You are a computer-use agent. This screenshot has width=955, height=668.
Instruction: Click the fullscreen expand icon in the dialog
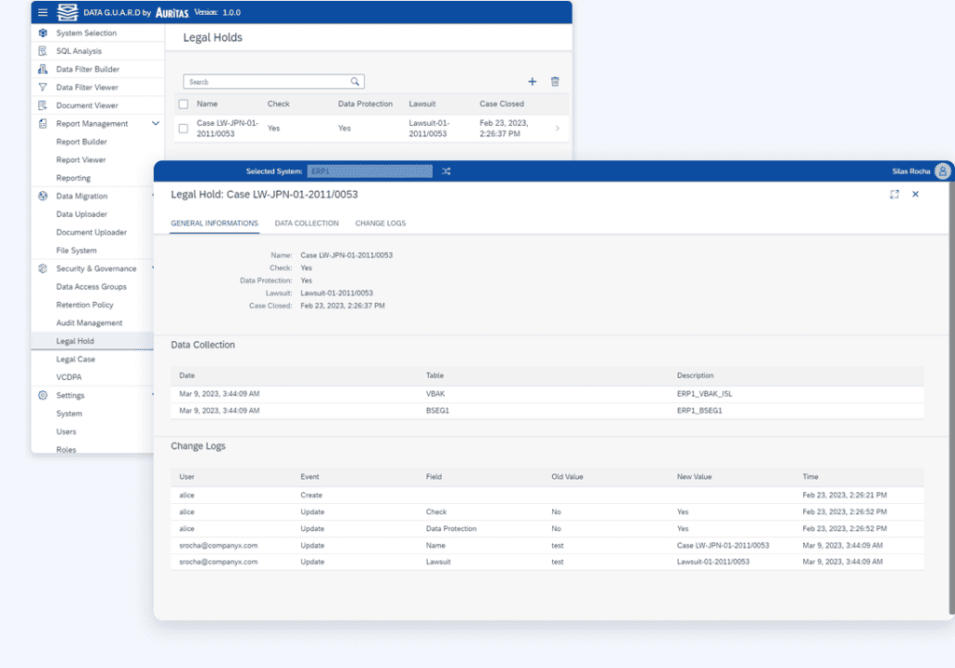click(893, 194)
